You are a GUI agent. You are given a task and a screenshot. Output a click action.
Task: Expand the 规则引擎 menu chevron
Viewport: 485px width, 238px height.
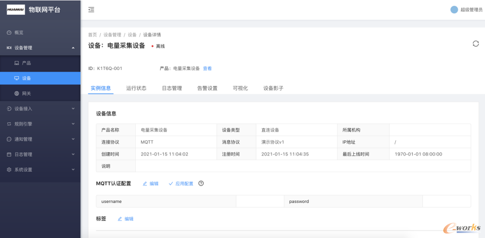click(x=73, y=124)
